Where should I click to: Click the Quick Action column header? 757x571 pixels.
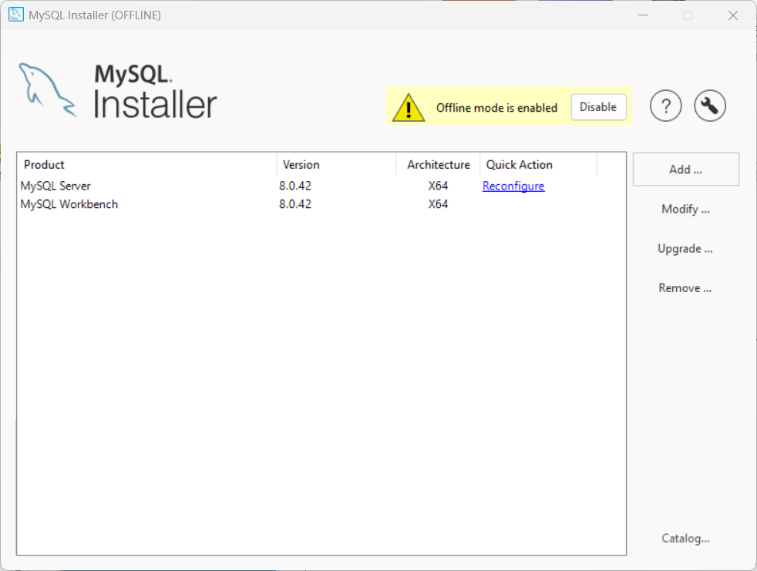pyautogui.click(x=538, y=165)
